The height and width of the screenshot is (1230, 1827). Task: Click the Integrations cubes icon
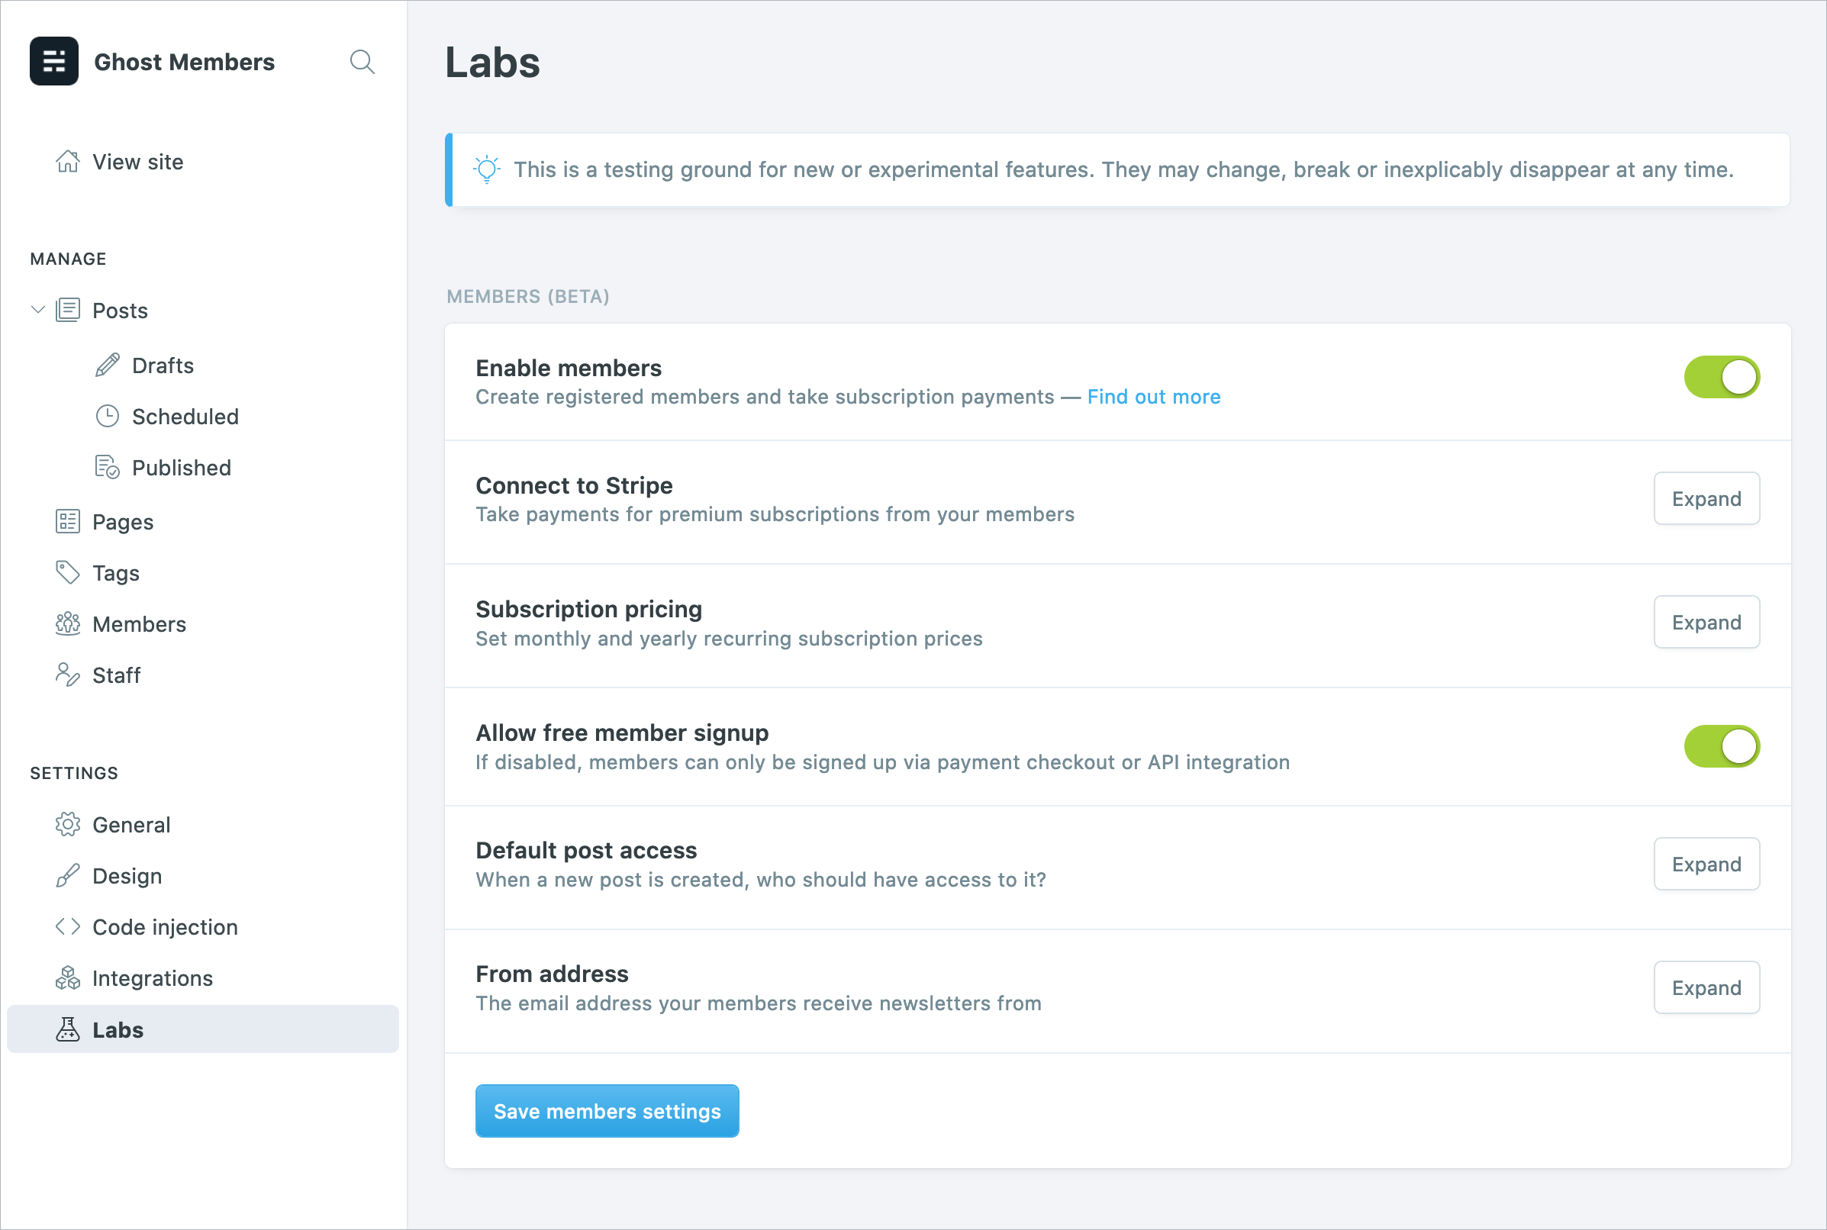point(67,978)
